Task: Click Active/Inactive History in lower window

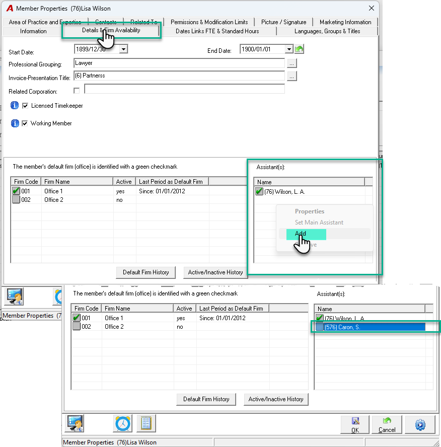Action: tap(276, 399)
